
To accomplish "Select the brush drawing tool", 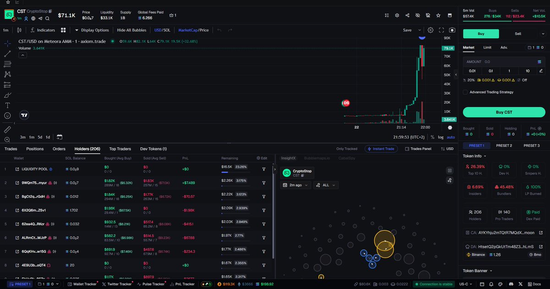I will pyautogui.click(x=8, y=95).
